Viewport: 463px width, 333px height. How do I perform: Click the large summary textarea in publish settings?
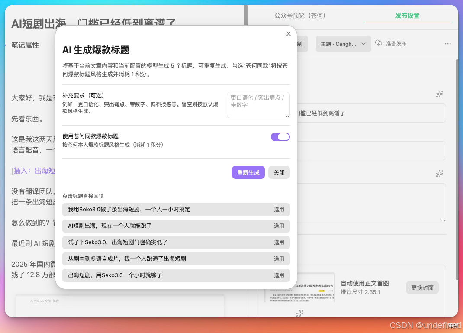tap(371, 203)
